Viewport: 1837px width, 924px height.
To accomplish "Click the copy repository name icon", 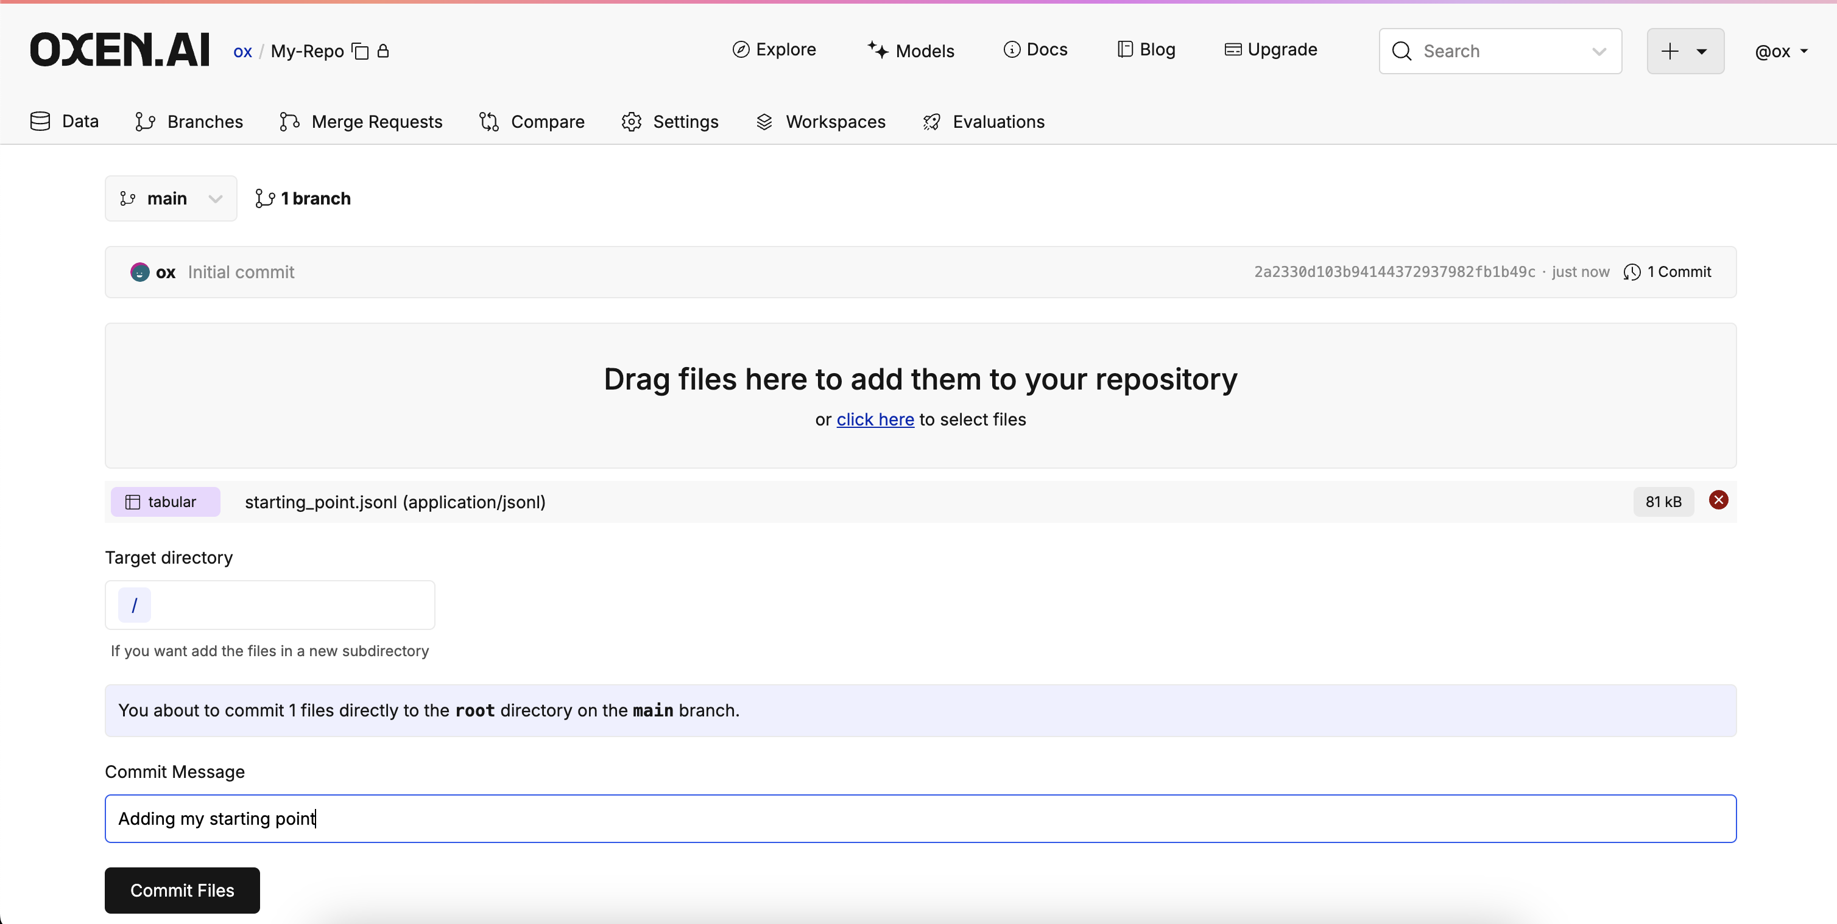I will [361, 51].
